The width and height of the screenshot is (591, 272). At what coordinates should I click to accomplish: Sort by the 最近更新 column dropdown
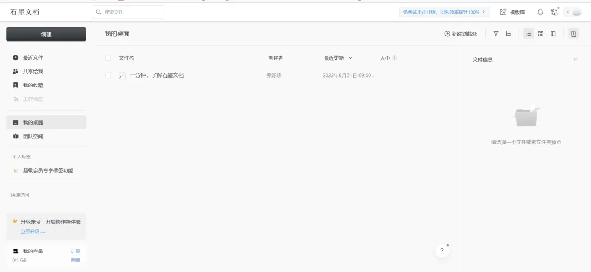338,58
